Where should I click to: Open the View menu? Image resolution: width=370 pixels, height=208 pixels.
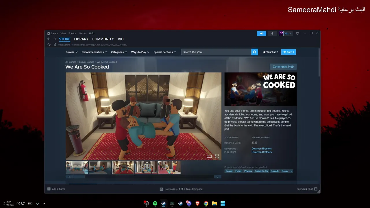pyautogui.click(x=63, y=34)
